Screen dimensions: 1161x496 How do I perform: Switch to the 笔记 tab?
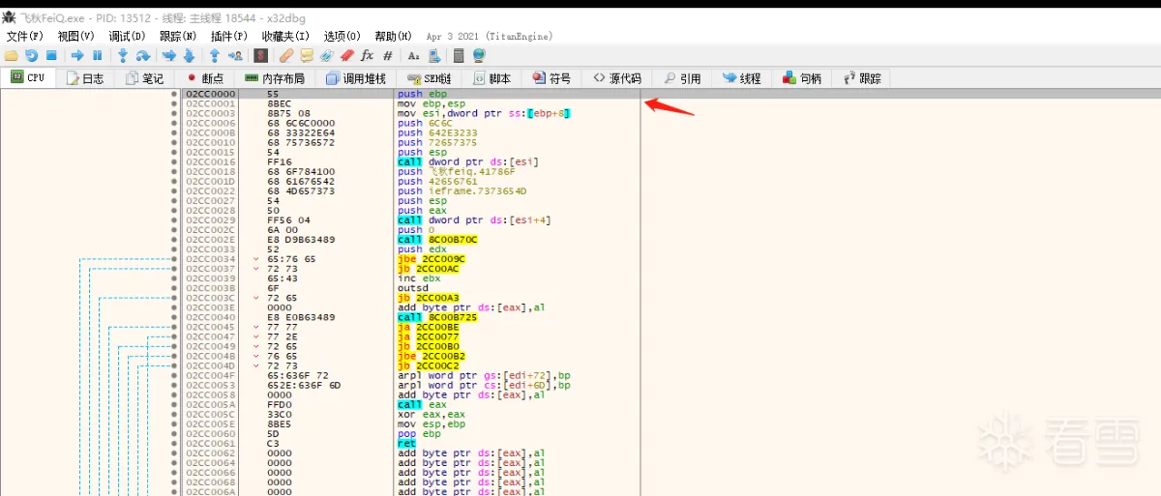(145, 78)
